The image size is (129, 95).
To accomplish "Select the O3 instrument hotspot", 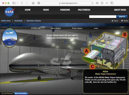I will (38, 66).
